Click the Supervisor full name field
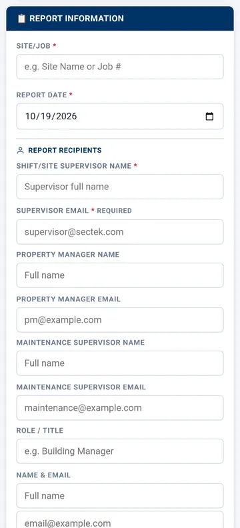Viewport: 240px width, 528px height. coord(120,187)
